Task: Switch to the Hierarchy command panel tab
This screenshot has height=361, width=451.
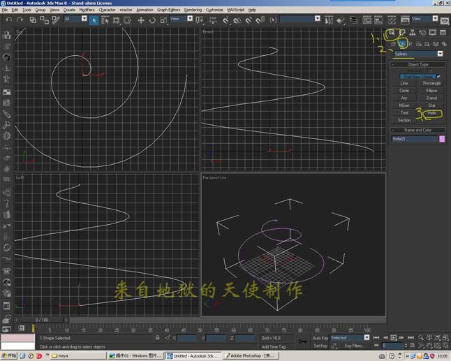Action: tap(413, 33)
